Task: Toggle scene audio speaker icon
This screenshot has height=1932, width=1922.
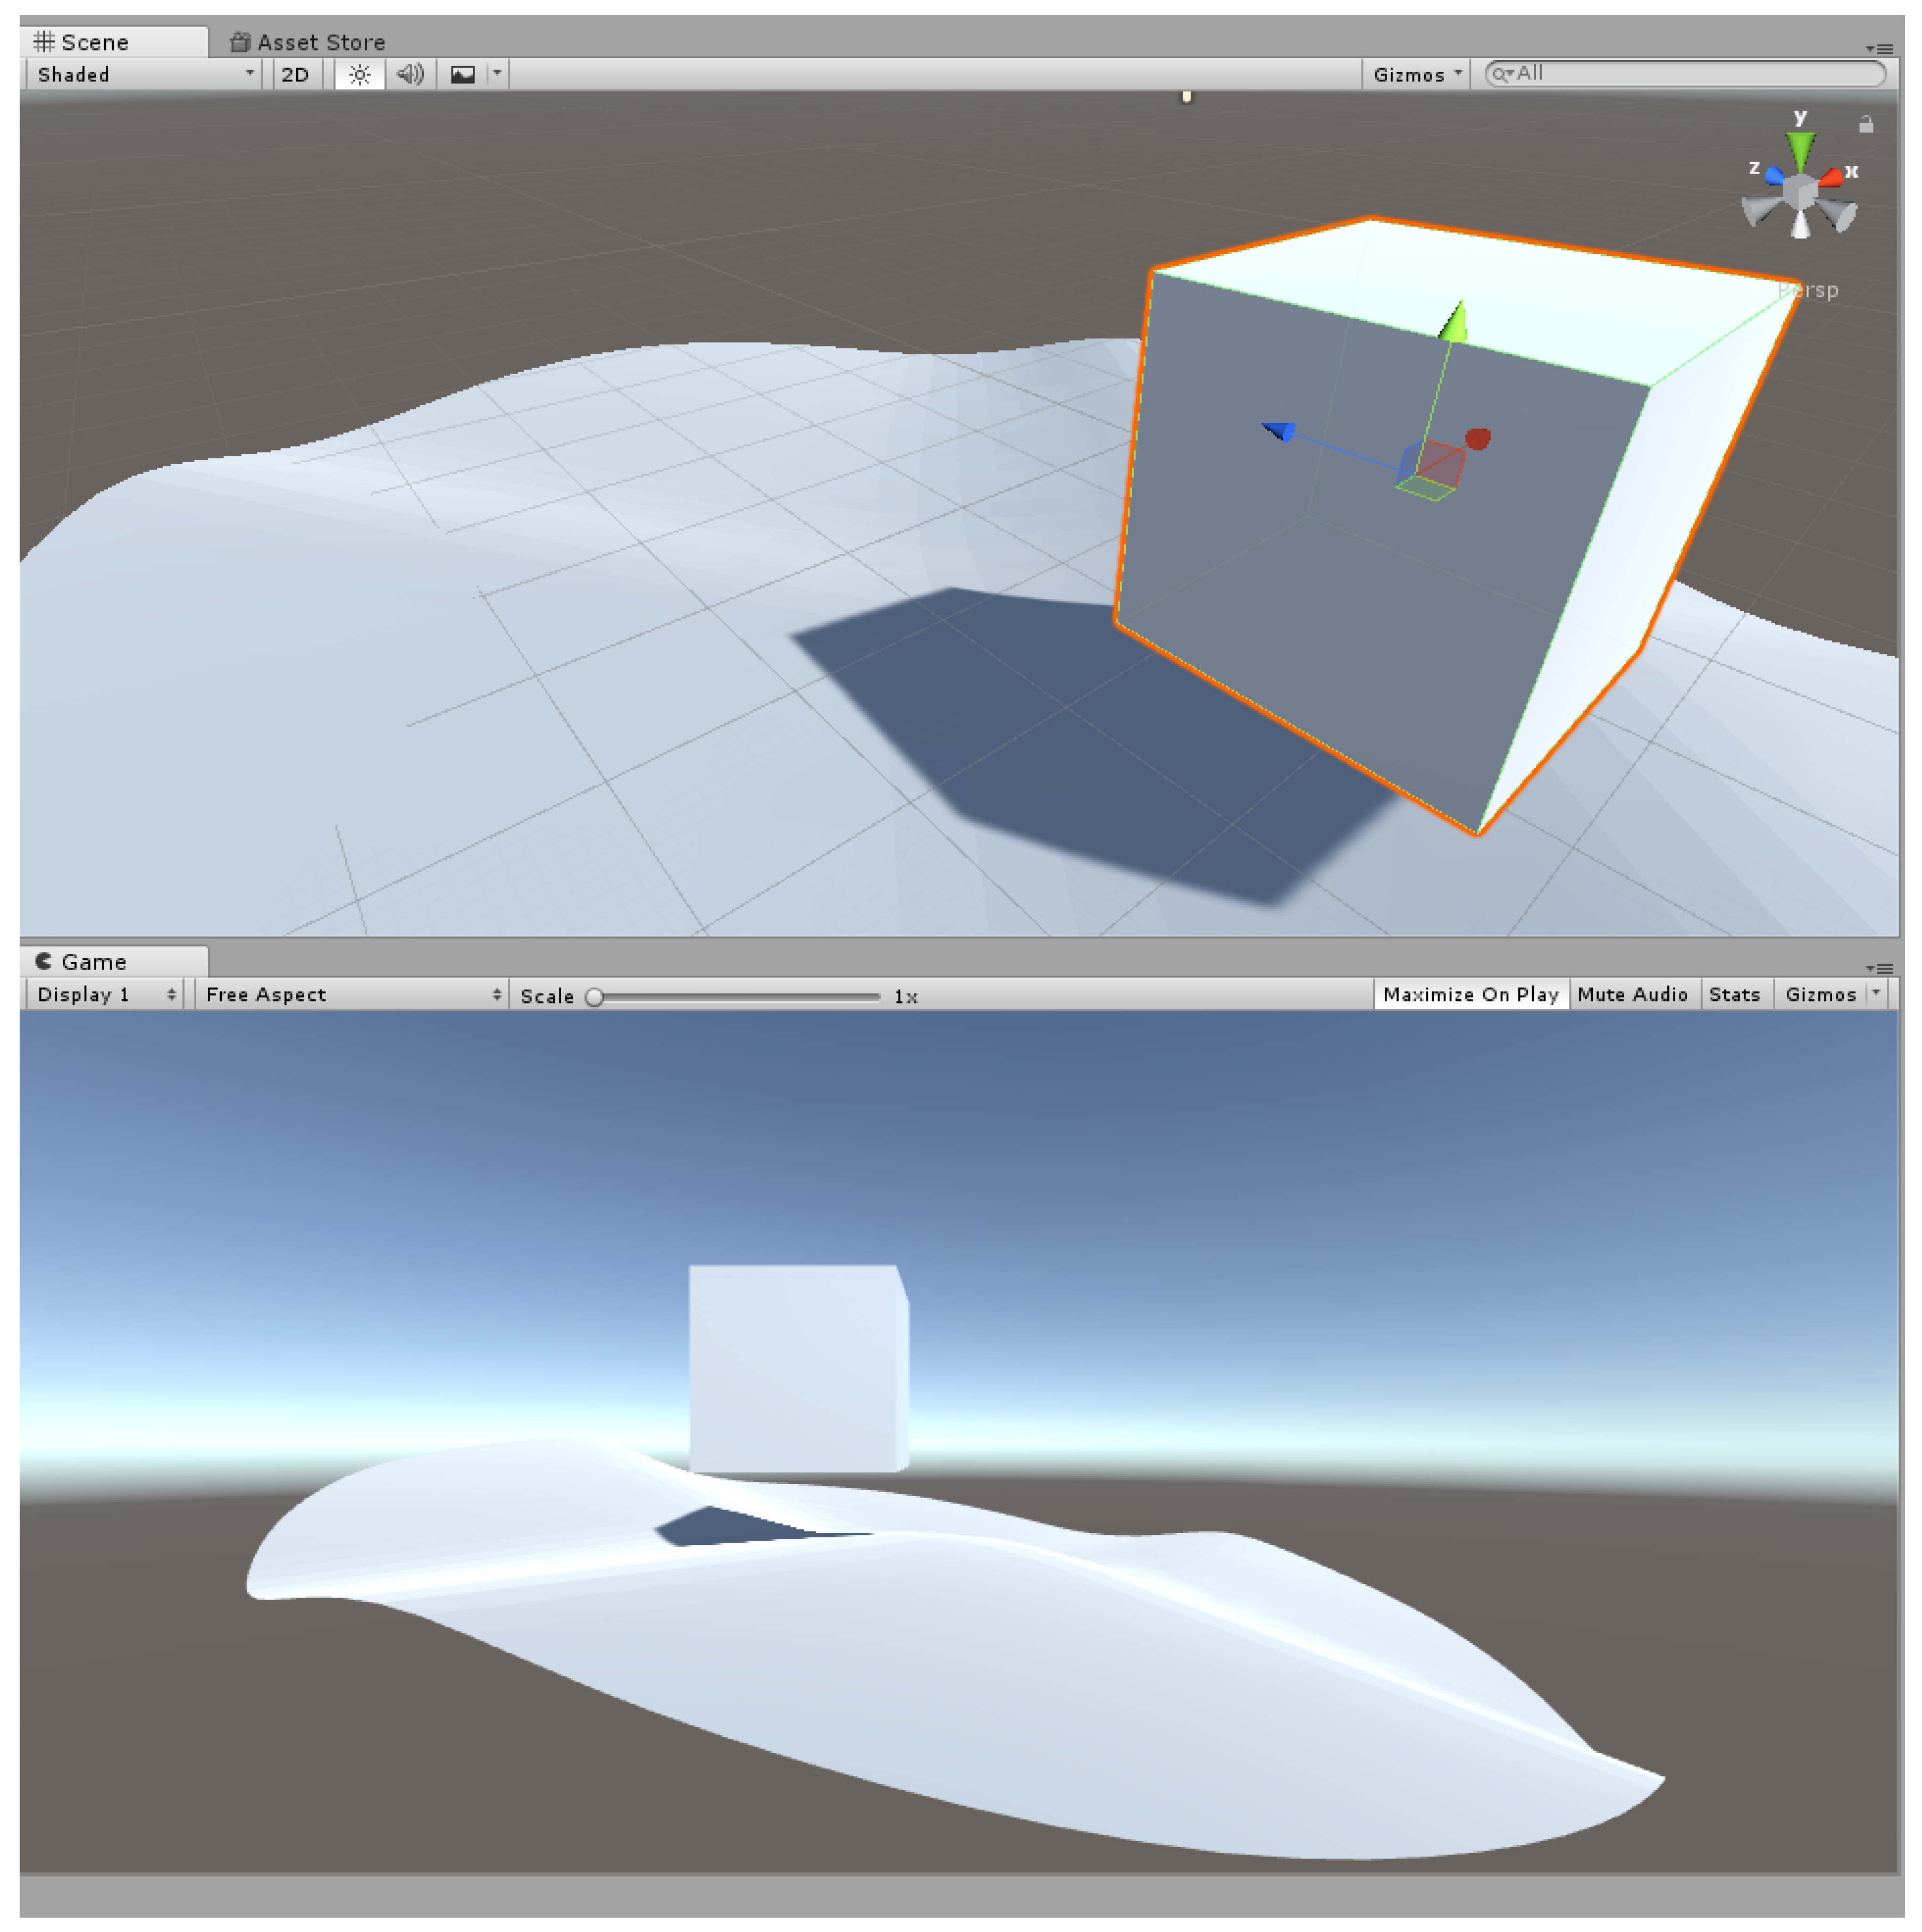Action: (410, 74)
